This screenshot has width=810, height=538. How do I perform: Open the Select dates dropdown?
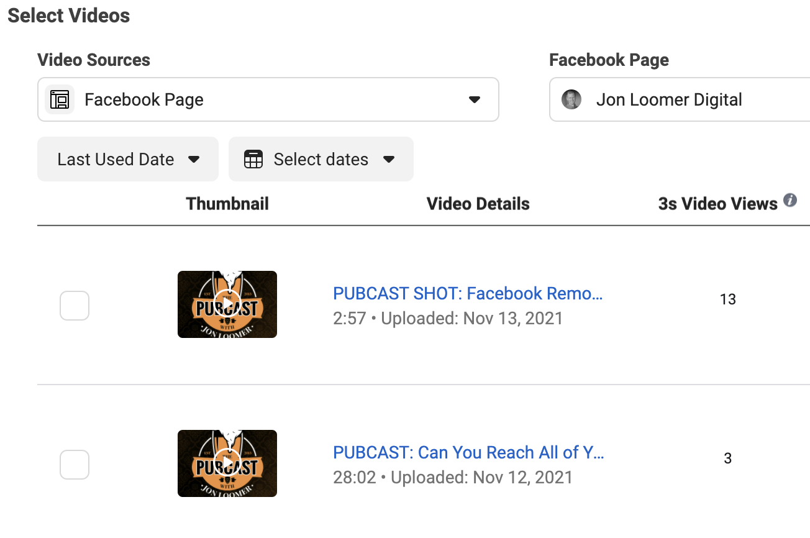321,159
